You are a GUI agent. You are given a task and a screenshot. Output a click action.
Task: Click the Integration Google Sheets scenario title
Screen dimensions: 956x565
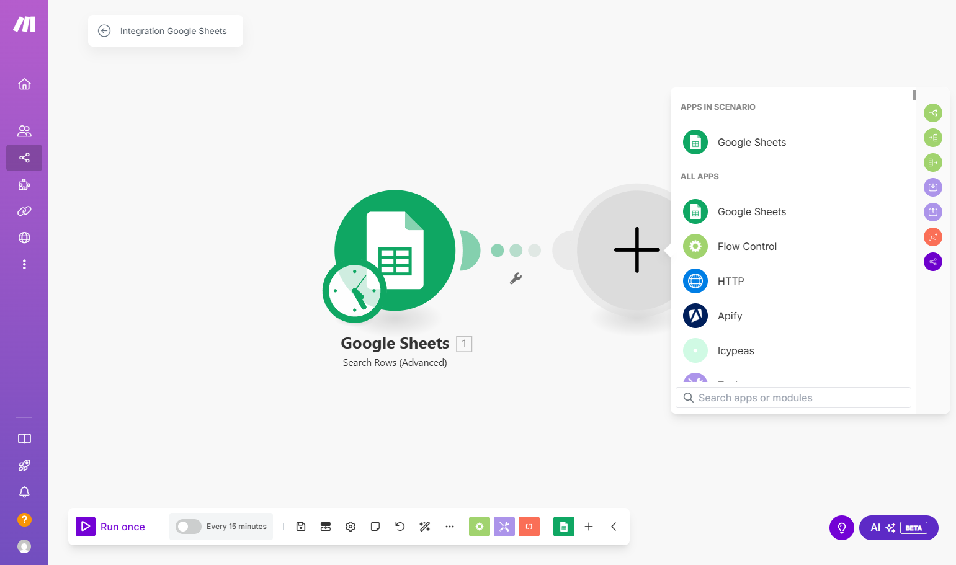point(174,31)
